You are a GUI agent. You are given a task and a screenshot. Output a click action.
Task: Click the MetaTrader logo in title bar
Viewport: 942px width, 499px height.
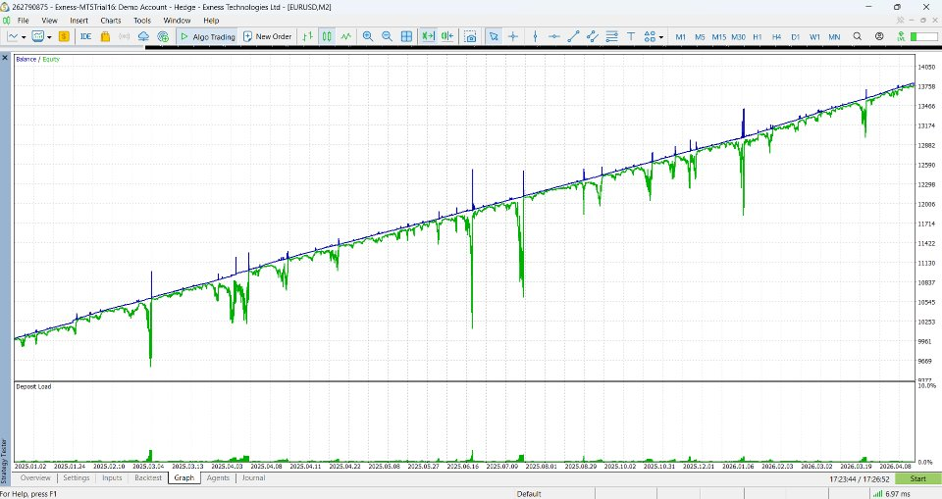click(x=6, y=7)
